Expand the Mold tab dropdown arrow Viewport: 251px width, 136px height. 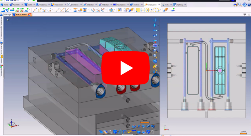(x=34, y=5)
